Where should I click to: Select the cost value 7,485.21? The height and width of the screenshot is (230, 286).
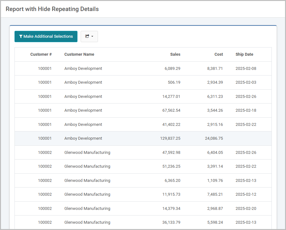pos(215,194)
